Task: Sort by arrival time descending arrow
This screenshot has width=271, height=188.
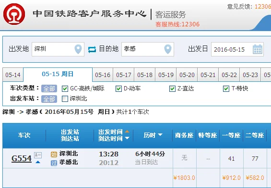Action: pyautogui.click(x=127, y=138)
